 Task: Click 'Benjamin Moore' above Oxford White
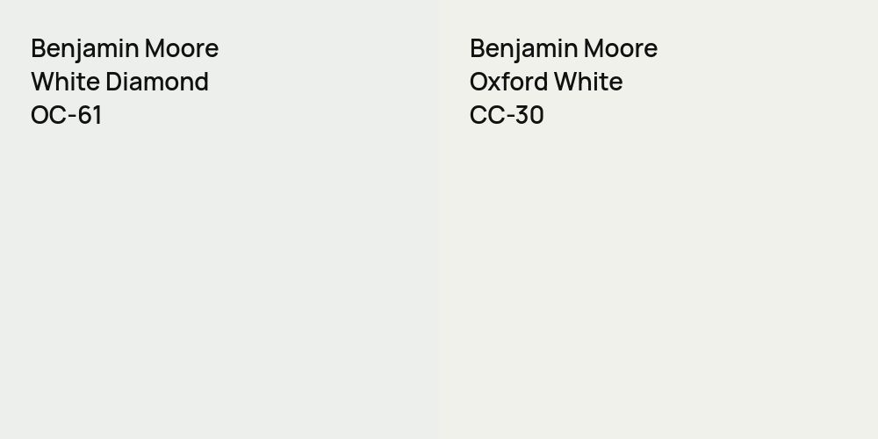[x=564, y=48]
